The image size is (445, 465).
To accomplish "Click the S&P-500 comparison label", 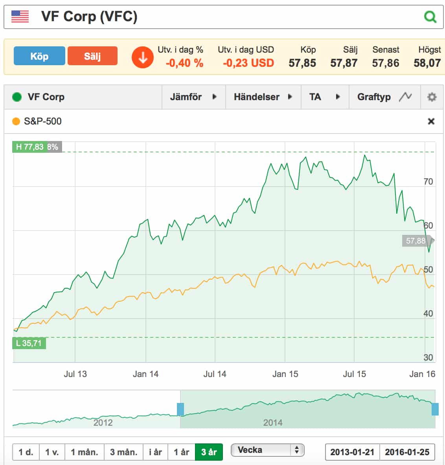I will (43, 121).
